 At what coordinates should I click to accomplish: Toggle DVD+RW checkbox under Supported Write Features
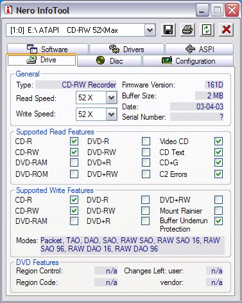click(x=218, y=200)
